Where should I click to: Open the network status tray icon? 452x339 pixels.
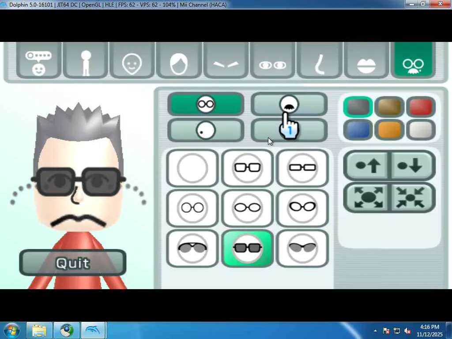(x=397, y=331)
